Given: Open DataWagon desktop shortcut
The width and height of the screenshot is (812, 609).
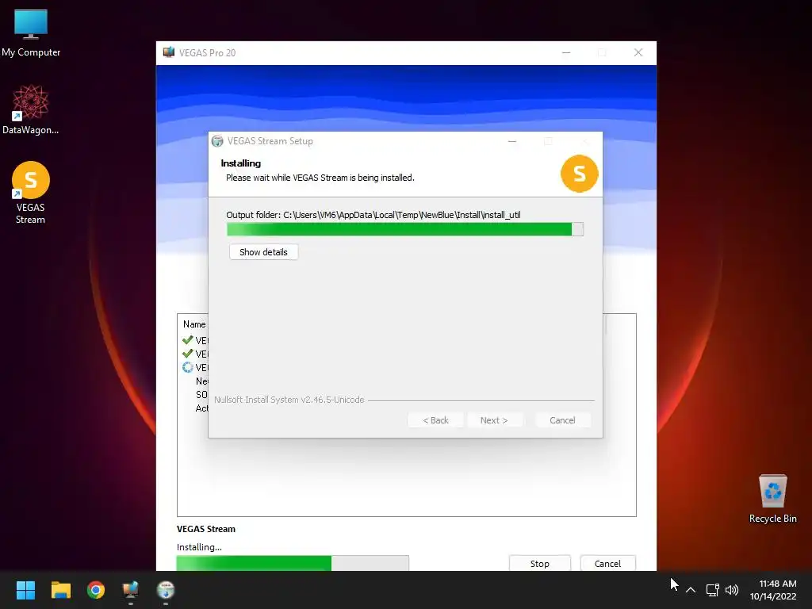Looking at the screenshot, I should coord(31,109).
